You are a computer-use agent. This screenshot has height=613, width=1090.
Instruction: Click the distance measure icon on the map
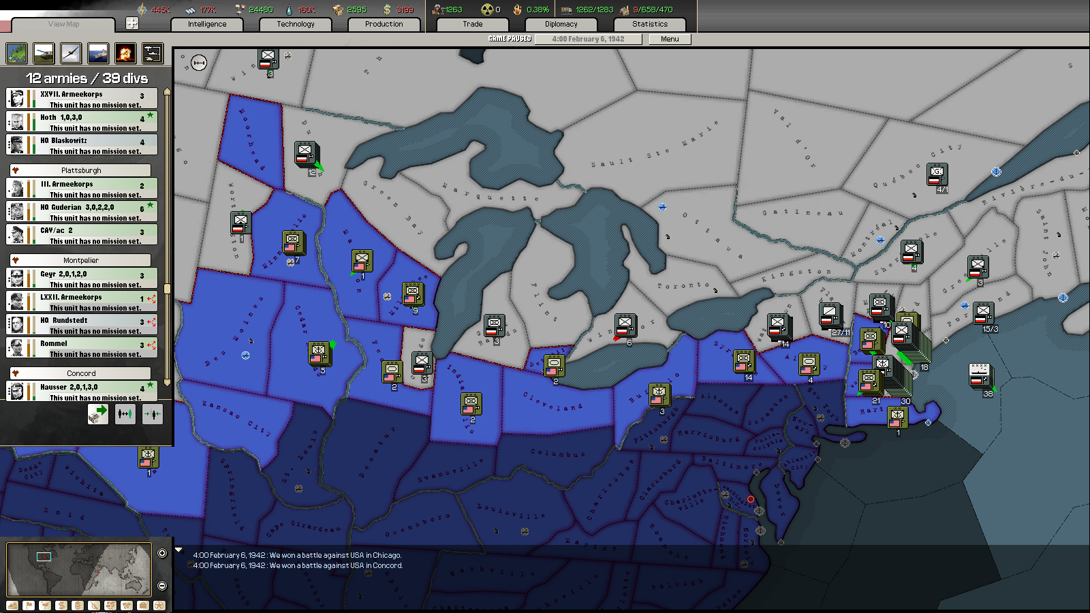click(199, 63)
